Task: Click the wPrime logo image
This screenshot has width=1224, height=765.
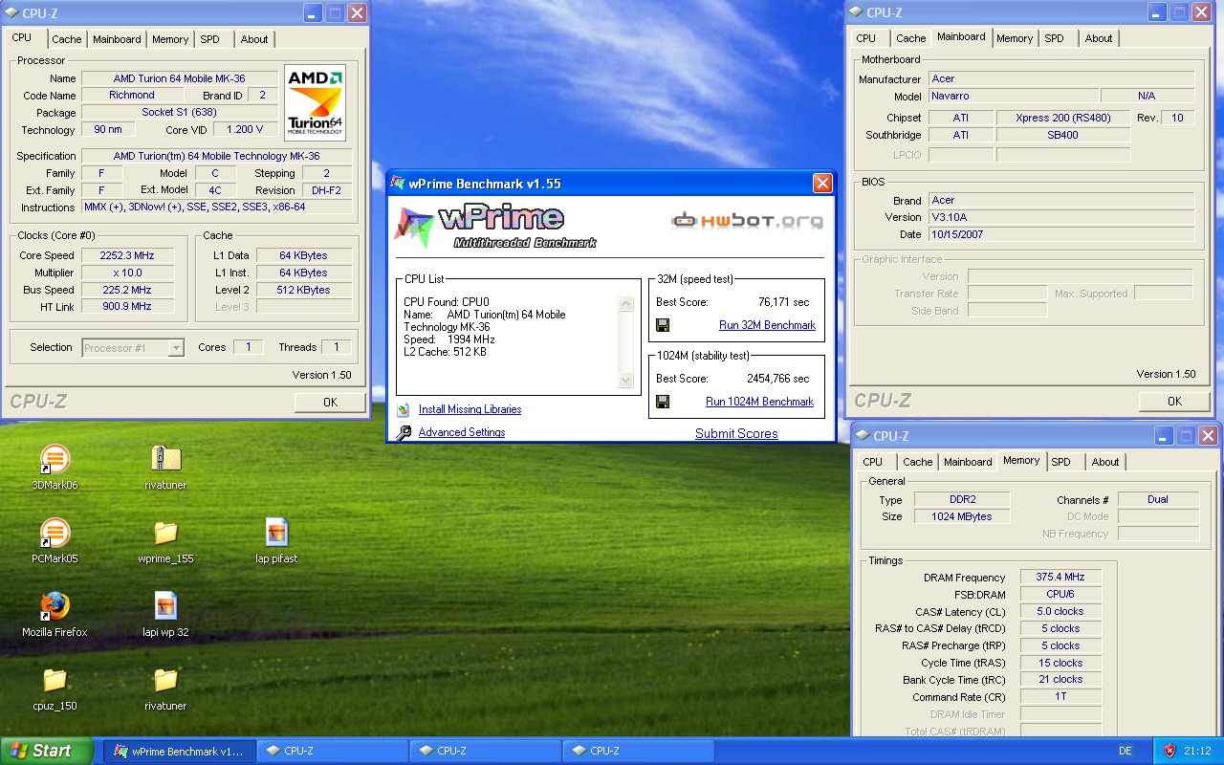Action: [495, 226]
